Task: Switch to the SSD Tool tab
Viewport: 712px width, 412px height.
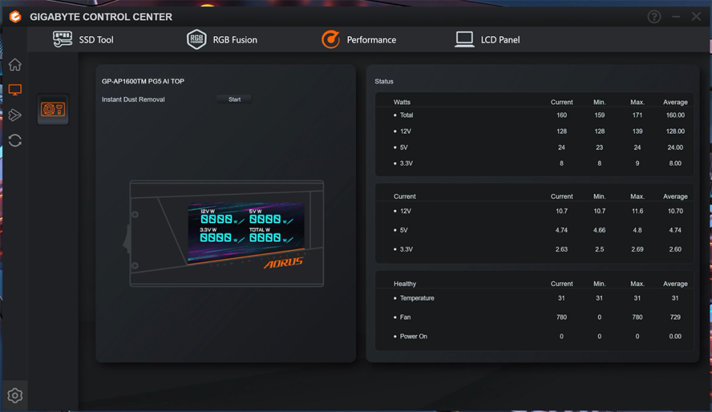Action: [x=83, y=40]
